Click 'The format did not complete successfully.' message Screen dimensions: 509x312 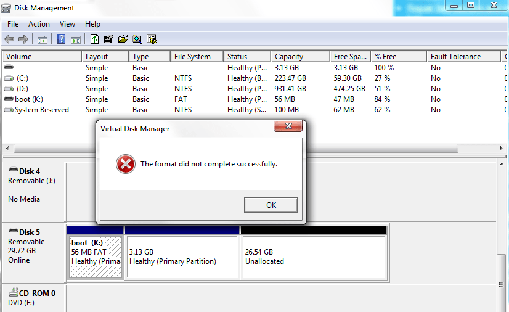tap(209, 164)
